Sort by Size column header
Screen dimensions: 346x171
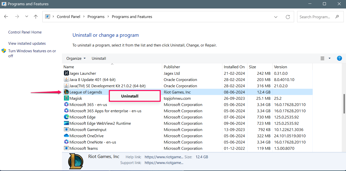260,67
